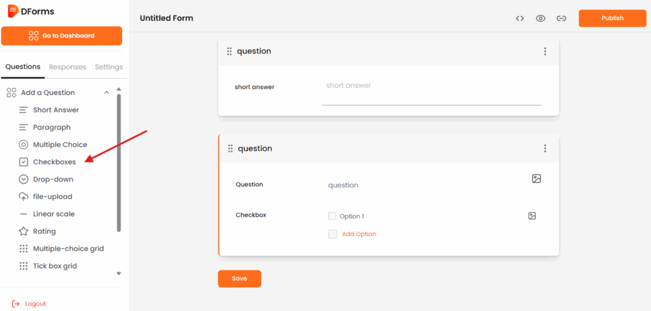This screenshot has height=311, width=651.
Task: Add a Drop-down question
Action: (x=53, y=179)
